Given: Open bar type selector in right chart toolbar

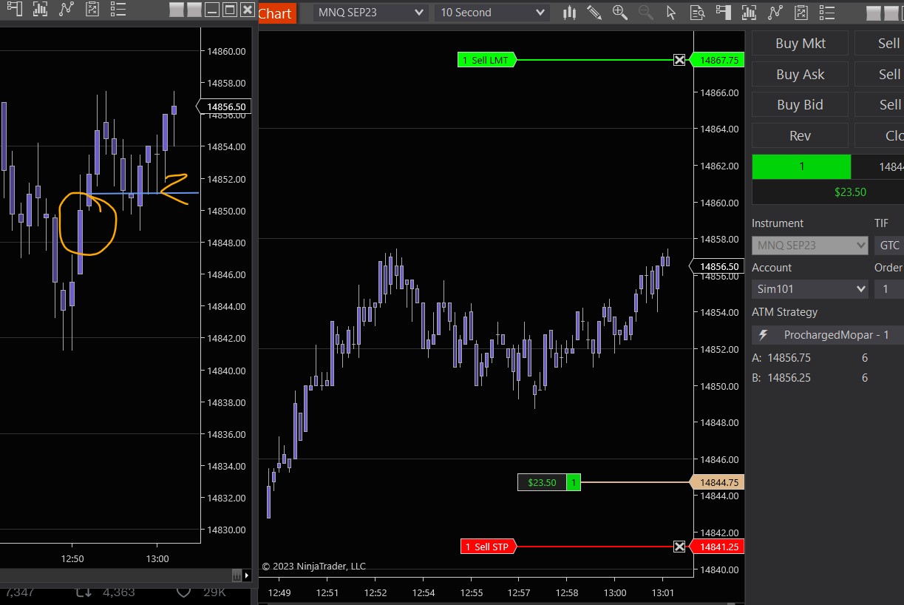Looking at the screenshot, I should point(570,13).
